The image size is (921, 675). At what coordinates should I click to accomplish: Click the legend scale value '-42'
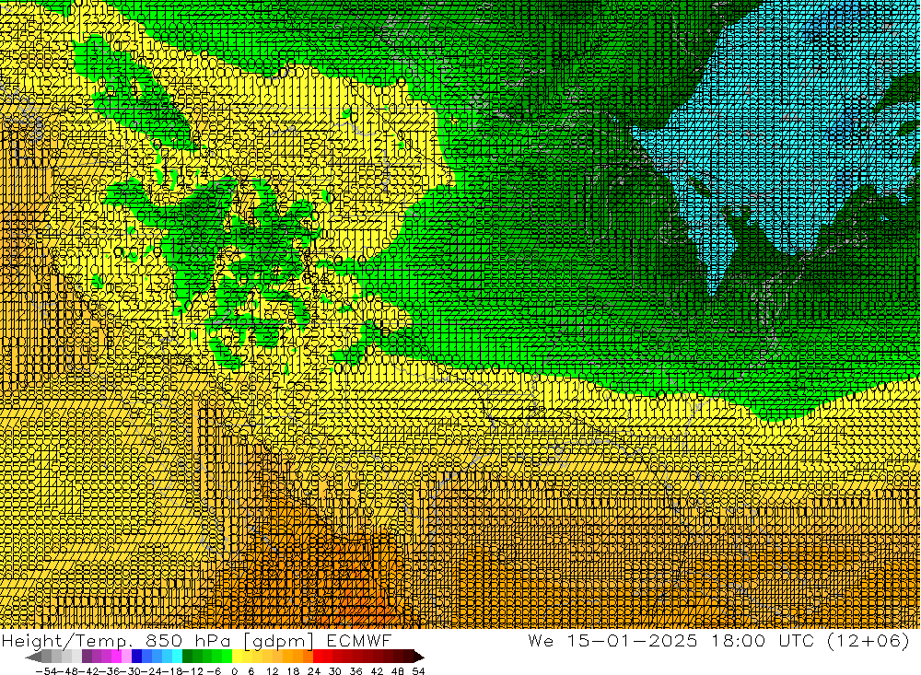[x=88, y=671]
